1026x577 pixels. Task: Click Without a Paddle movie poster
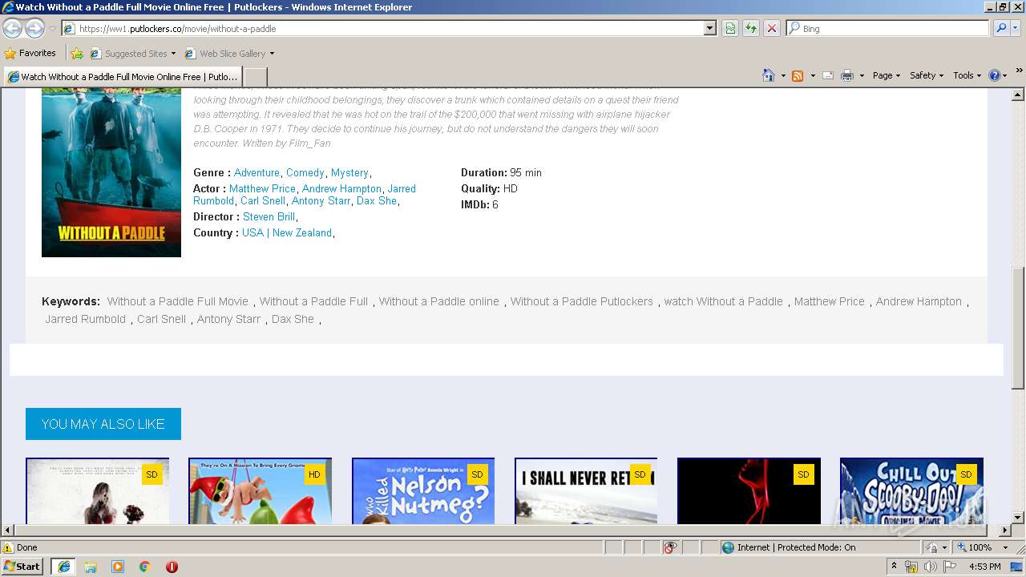pos(111,172)
